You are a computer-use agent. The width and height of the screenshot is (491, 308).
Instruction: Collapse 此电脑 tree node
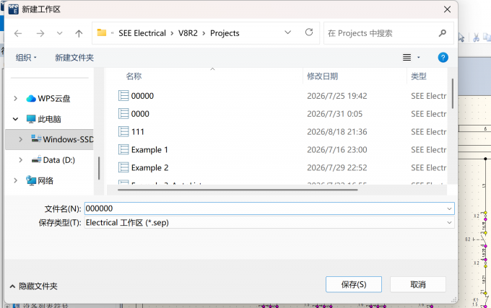point(15,119)
